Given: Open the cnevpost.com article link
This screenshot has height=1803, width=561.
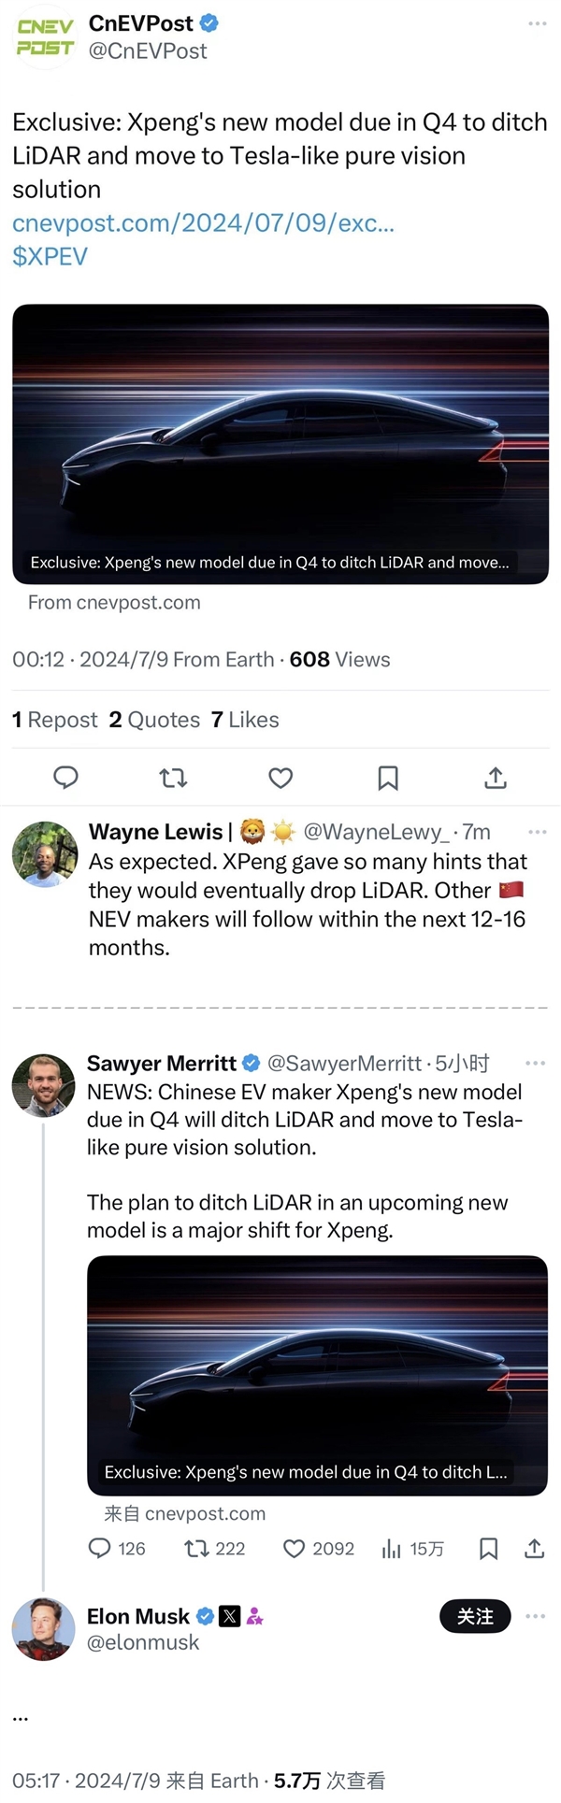Looking at the screenshot, I should pyautogui.click(x=203, y=223).
